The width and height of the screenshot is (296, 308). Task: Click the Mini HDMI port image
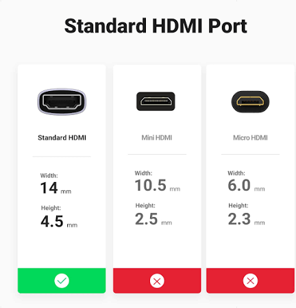pyautogui.click(x=156, y=101)
